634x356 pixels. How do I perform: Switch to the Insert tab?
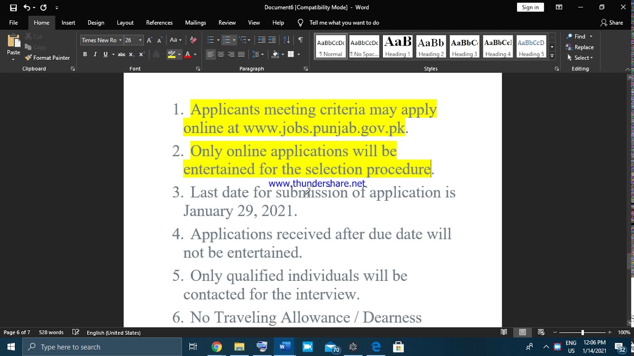click(x=68, y=23)
